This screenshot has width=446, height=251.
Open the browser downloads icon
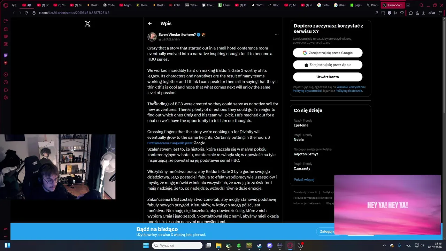(423, 13)
